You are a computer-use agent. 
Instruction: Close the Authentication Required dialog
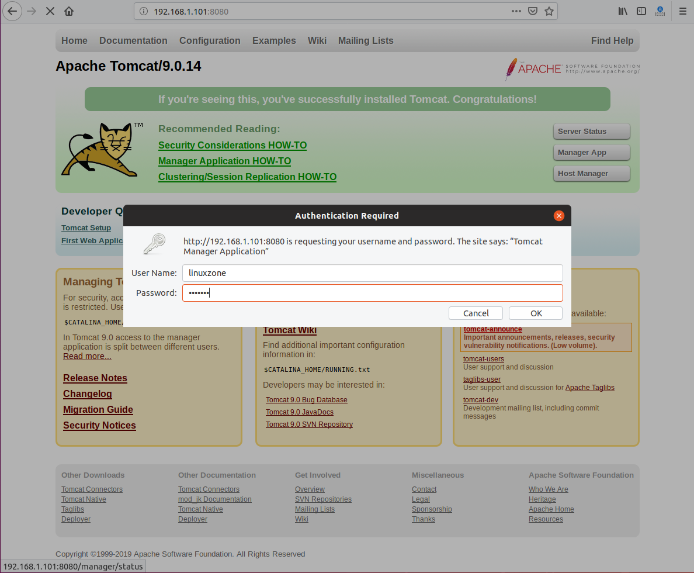coord(558,216)
